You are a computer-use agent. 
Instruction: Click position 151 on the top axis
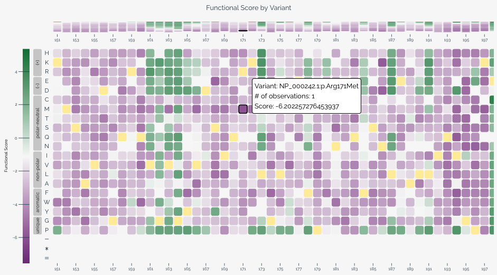coord(57,40)
